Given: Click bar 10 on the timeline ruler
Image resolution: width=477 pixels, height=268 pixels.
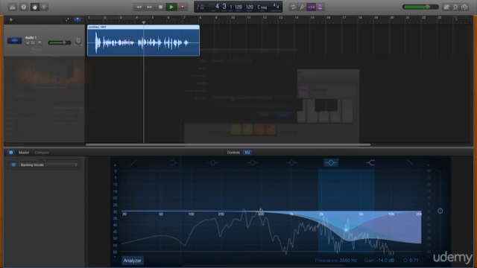Looking at the screenshot, I should [x=233, y=18].
